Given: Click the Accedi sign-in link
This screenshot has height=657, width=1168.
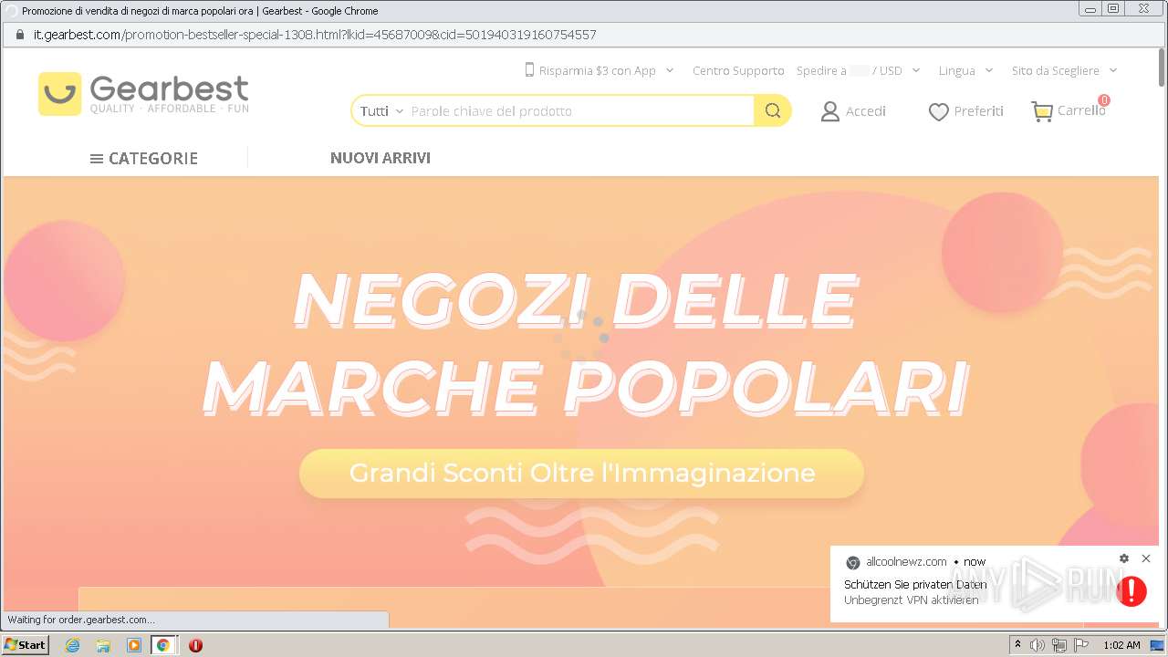Looking at the screenshot, I should point(866,111).
